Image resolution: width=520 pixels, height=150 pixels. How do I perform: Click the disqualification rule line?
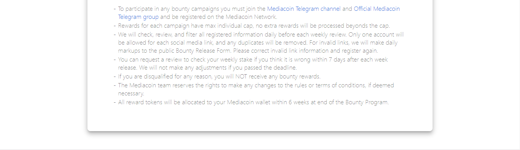[219, 77]
